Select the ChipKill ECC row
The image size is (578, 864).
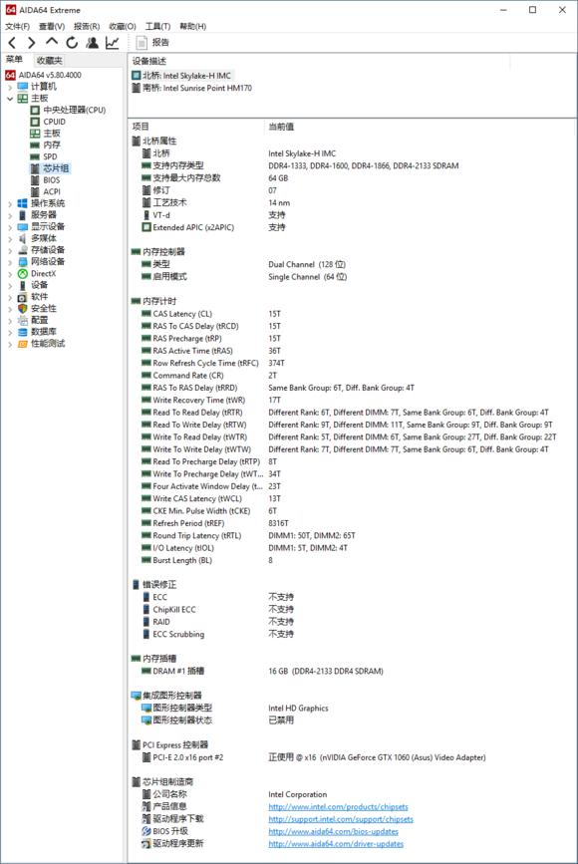coord(351,610)
